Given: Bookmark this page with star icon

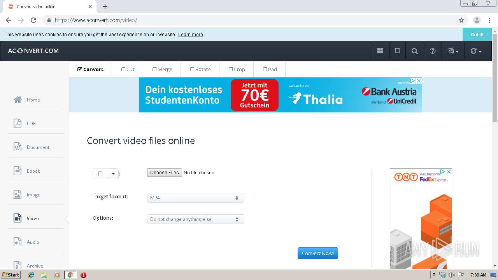Looking at the screenshot, I should point(461,20).
